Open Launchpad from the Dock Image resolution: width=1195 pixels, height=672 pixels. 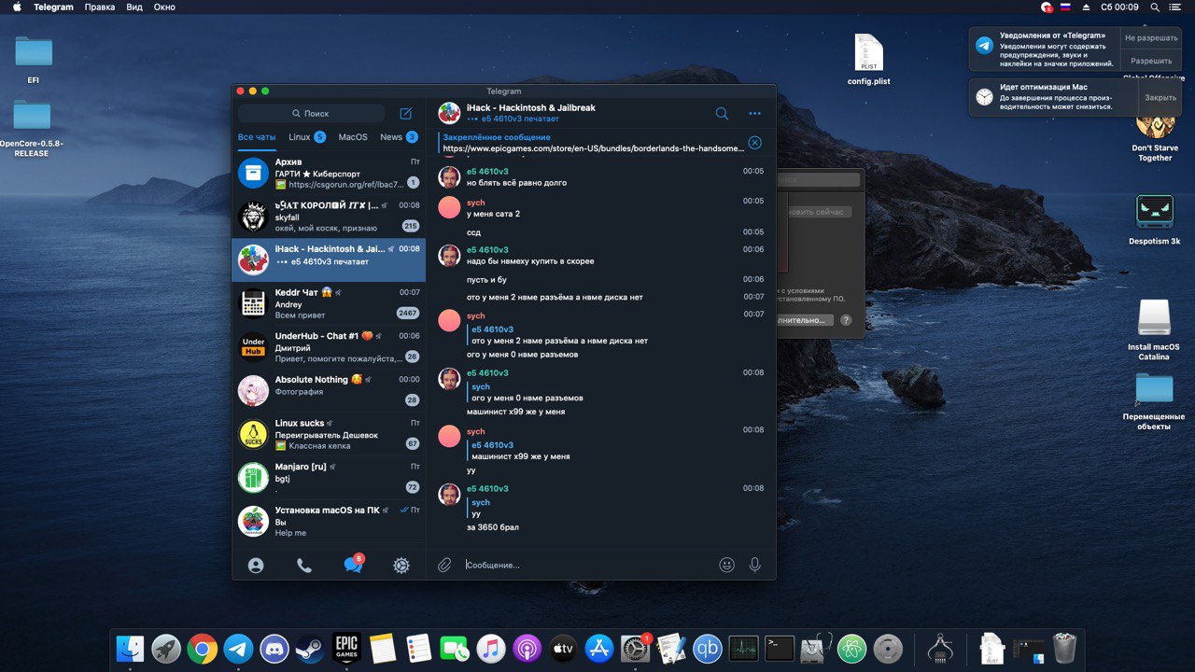click(x=166, y=648)
